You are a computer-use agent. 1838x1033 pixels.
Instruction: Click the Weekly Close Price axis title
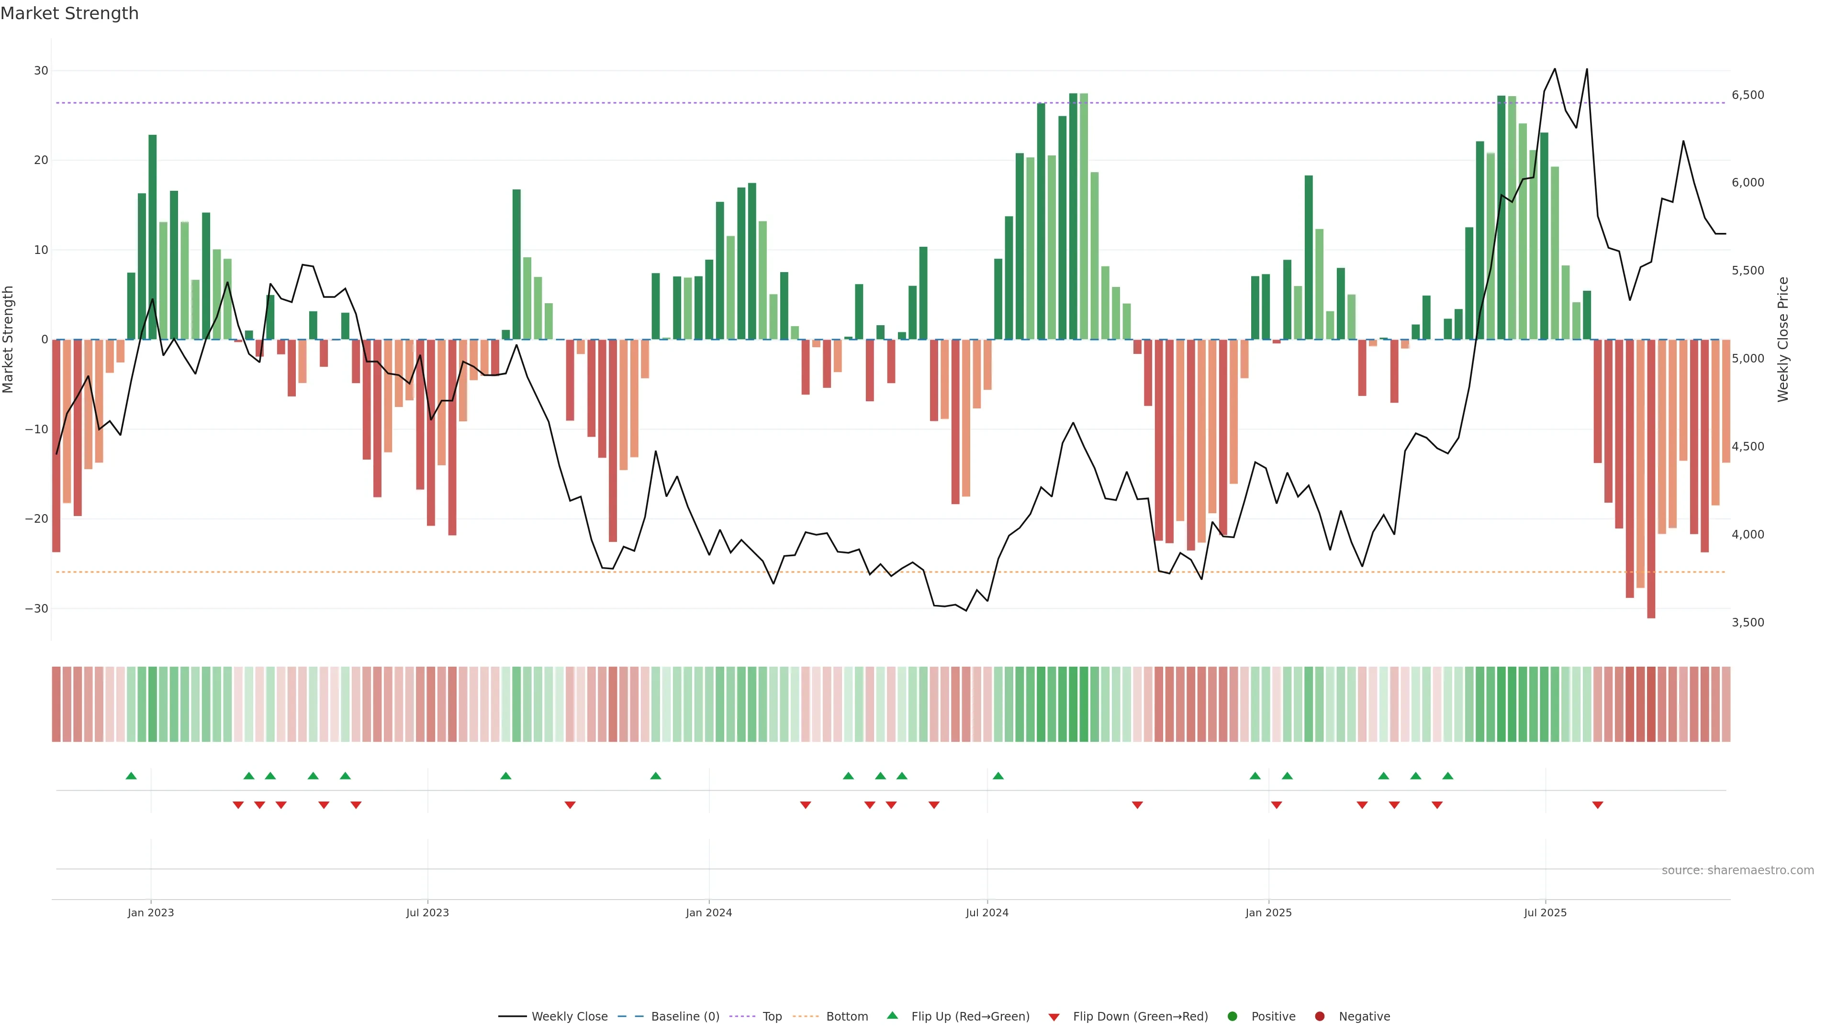pos(1783,340)
